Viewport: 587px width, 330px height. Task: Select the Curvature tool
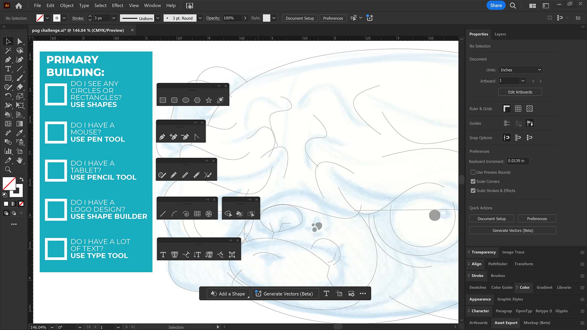pyautogui.click(x=20, y=60)
